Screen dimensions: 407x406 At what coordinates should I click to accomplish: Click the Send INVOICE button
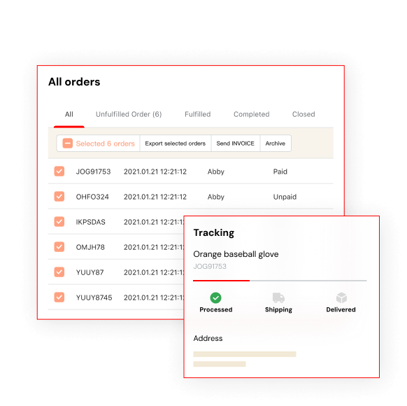tap(236, 143)
